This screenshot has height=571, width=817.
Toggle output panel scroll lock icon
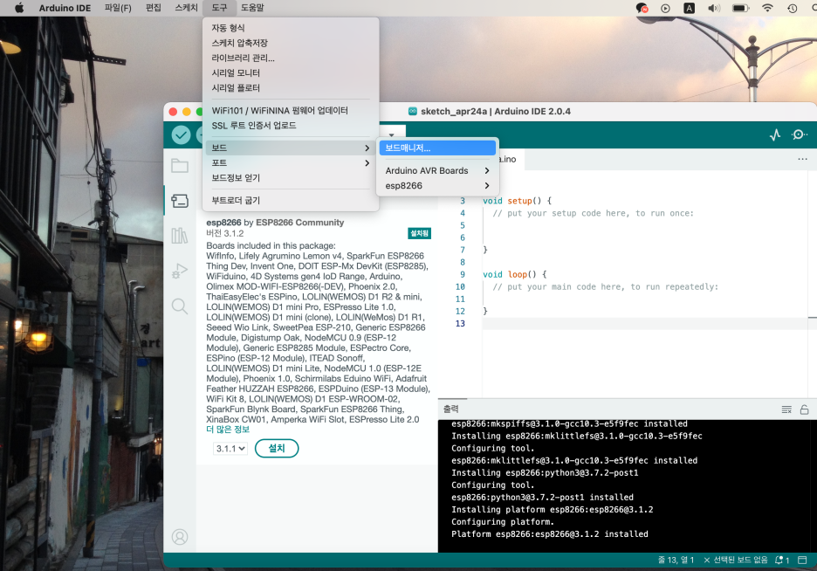click(x=805, y=409)
